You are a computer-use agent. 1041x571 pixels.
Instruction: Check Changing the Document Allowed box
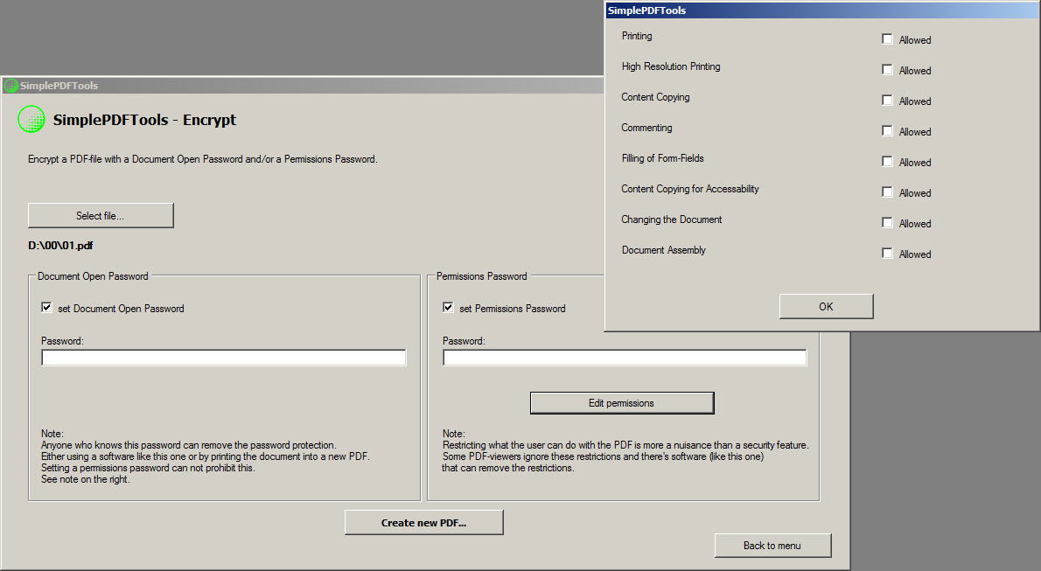[x=887, y=222]
